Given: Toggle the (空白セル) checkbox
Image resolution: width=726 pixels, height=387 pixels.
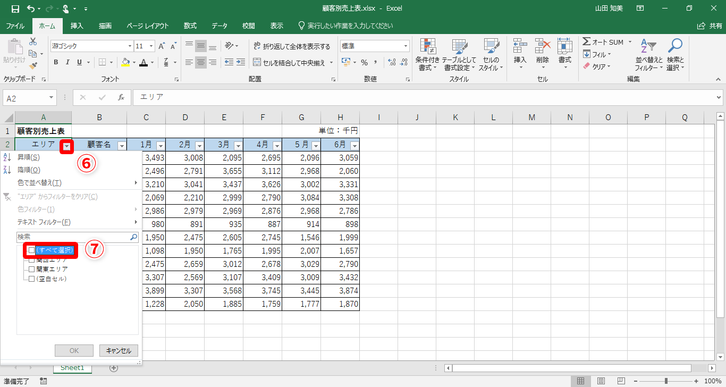Looking at the screenshot, I should tap(31, 279).
